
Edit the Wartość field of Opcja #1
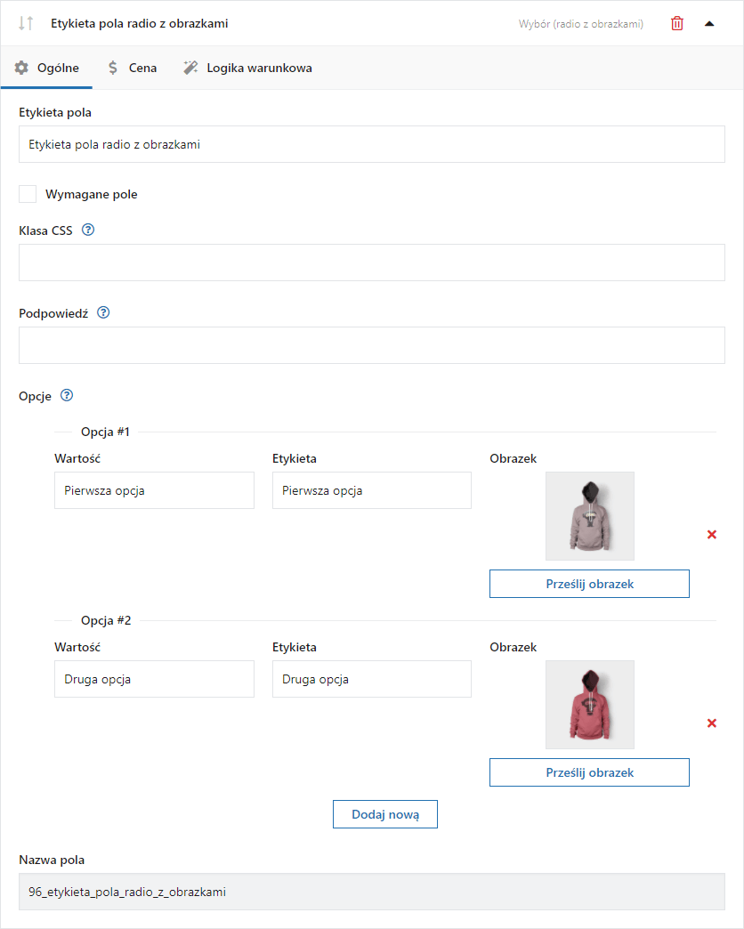[x=154, y=490]
